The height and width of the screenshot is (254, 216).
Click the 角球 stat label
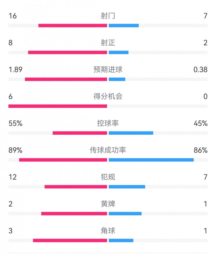[x=108, y=231]
